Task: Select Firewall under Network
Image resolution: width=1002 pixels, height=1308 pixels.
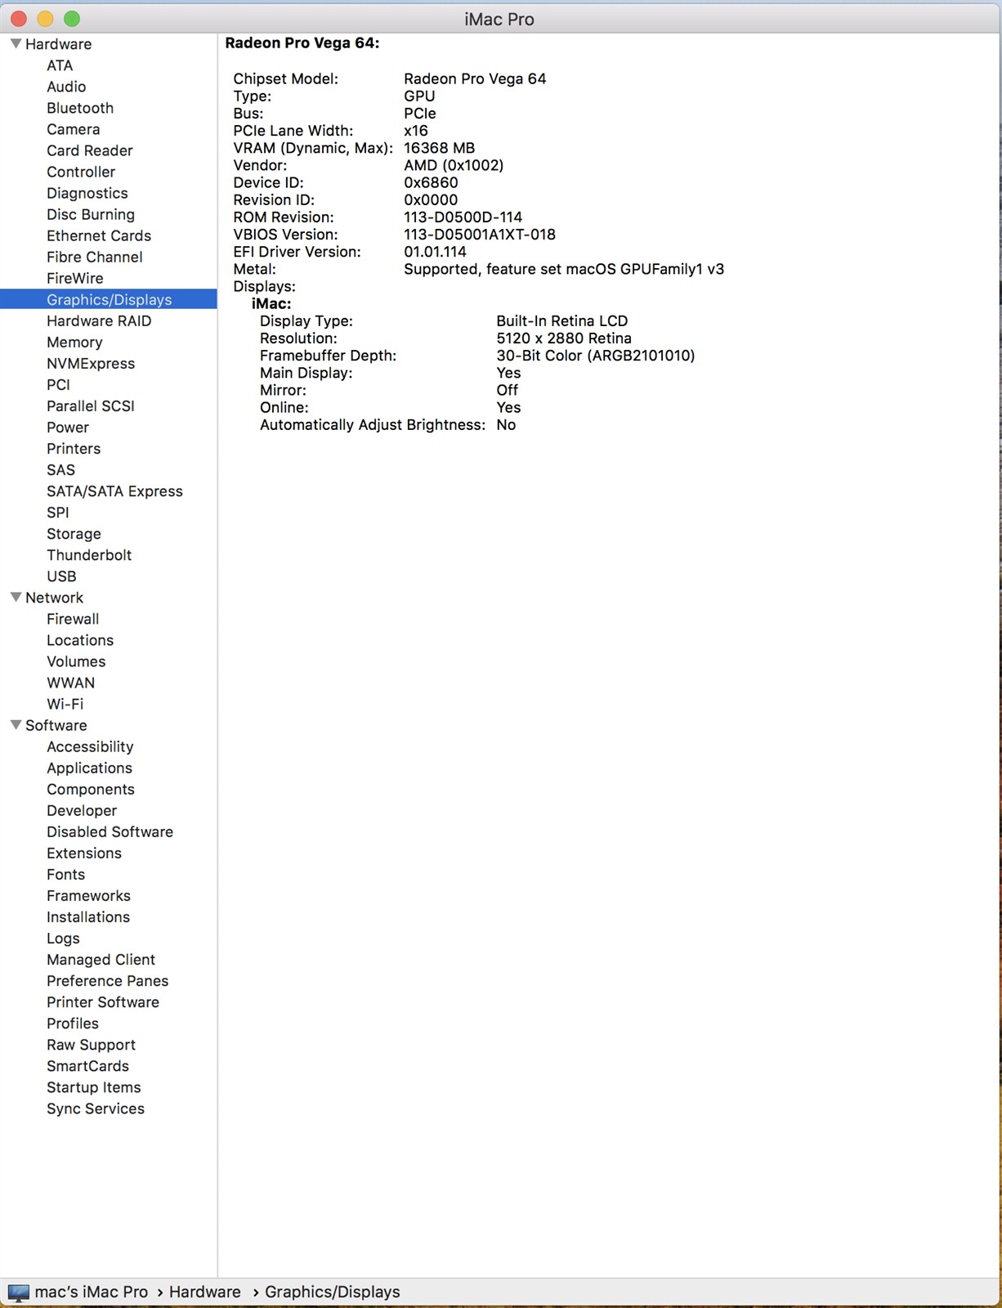Action: [x=73, y=619]
